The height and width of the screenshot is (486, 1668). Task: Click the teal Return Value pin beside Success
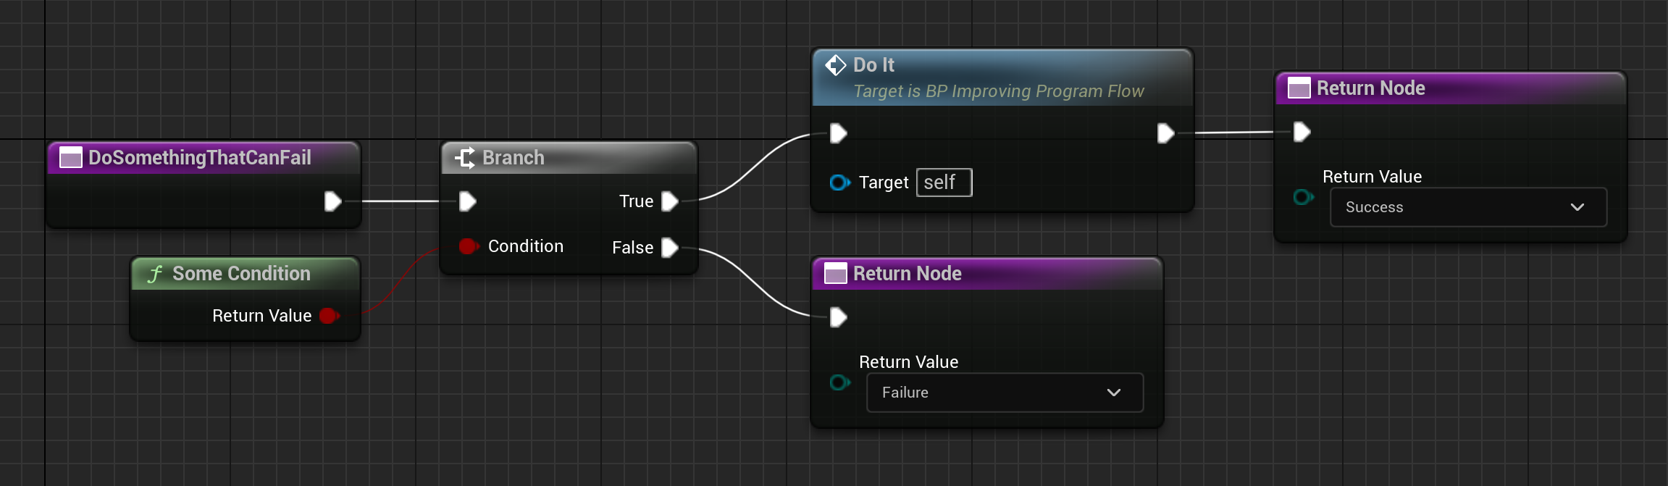pos(1304,197)
